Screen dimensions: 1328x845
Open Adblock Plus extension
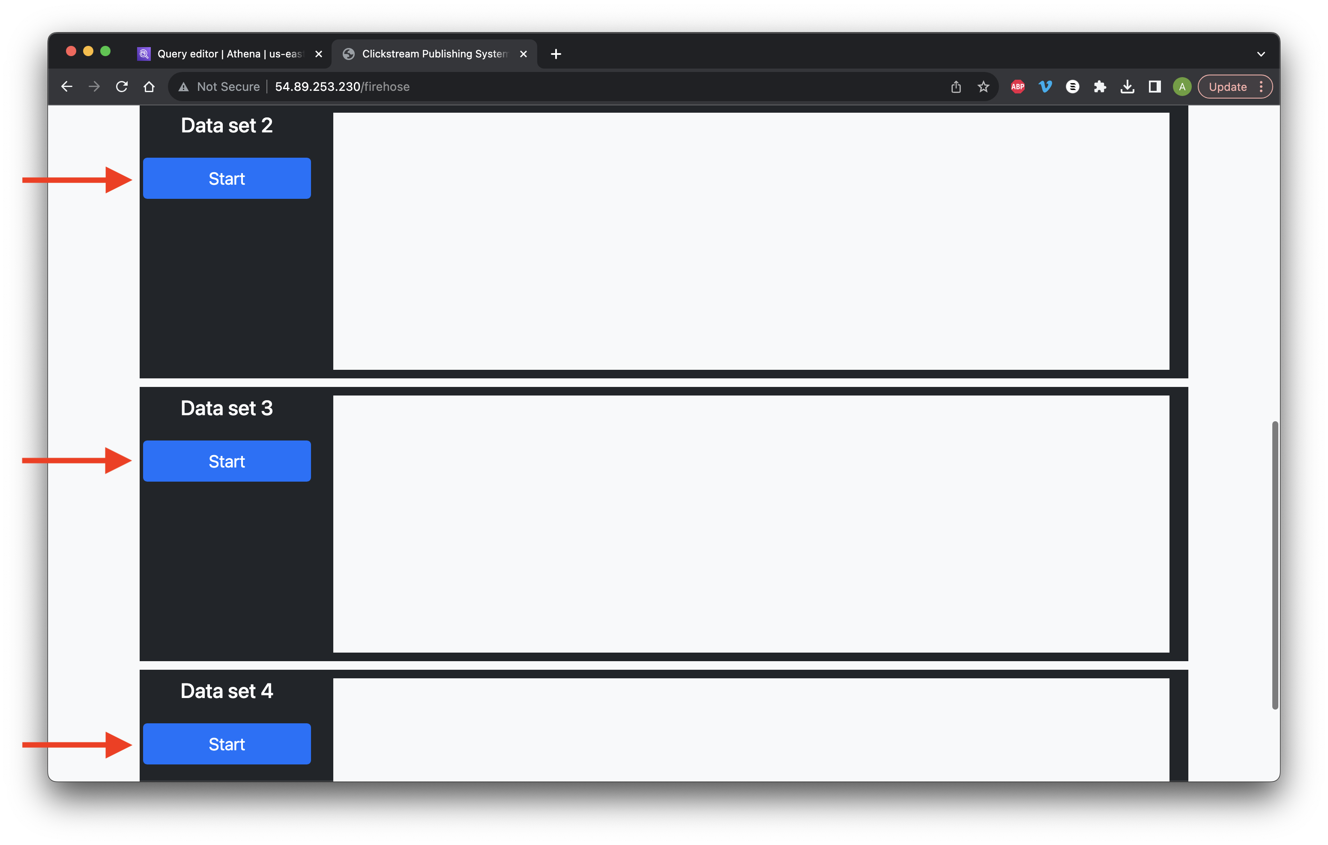click(x=1017, y=87)
